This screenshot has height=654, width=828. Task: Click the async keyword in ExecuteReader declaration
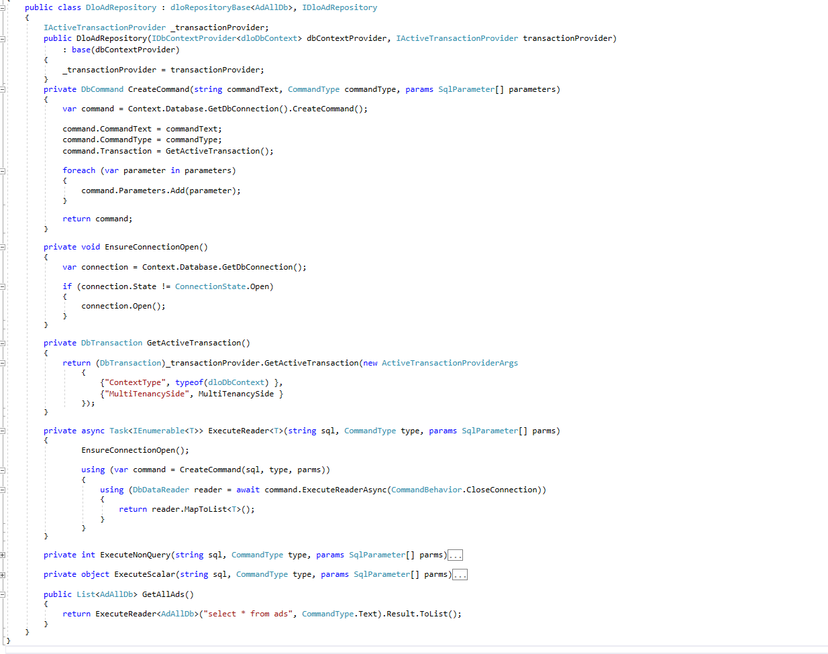(x=93, y=431)
